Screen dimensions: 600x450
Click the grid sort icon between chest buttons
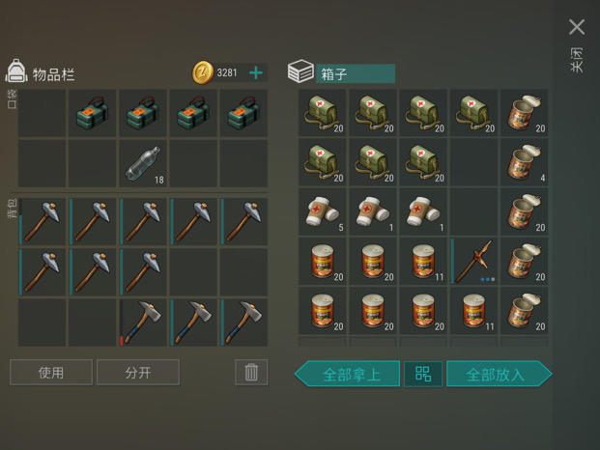point(423,374)
